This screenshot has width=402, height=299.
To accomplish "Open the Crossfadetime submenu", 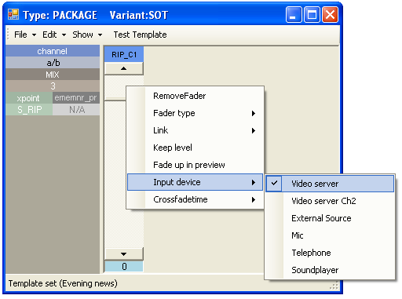I will click(x=195, y=199).
